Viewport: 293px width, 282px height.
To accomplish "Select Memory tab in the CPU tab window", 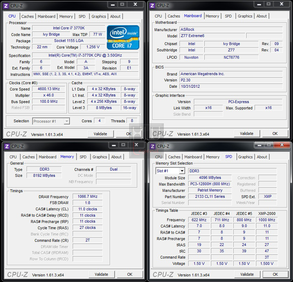I will coord(66,16).
